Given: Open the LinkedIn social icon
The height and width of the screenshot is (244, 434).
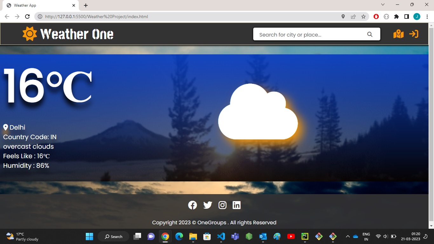Looking at the screenshot, I should click(236, 205).
